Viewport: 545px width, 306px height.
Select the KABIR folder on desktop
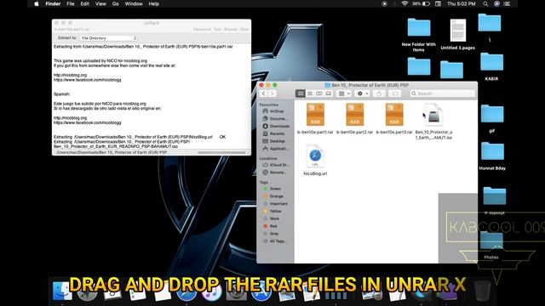[x=491, y=66]
